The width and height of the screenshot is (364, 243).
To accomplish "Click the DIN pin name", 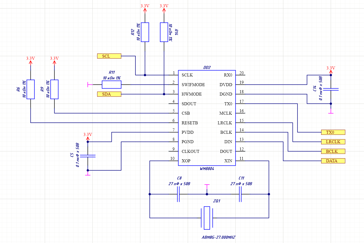I will tap(228, 142).
